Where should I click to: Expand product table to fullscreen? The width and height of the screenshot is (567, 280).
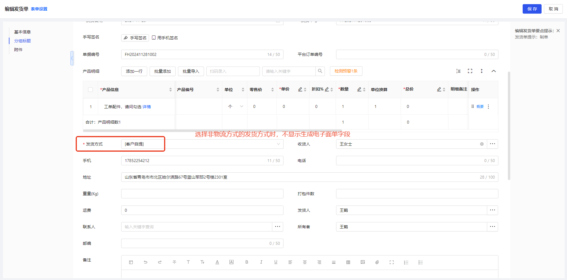(470, 71)
